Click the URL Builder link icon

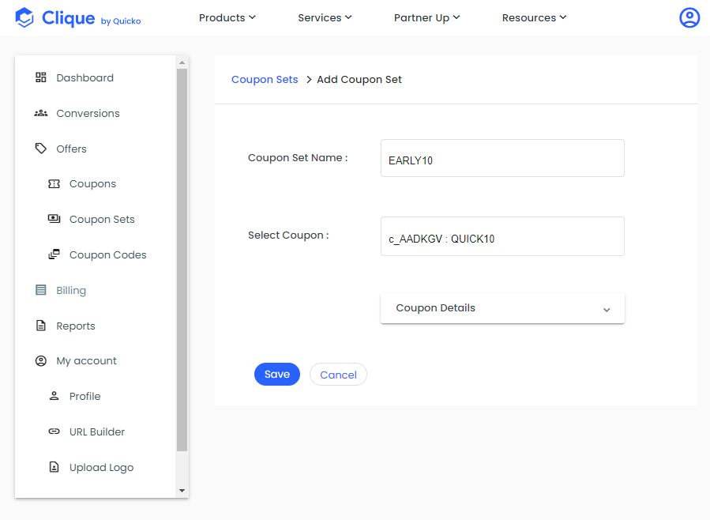54,431
